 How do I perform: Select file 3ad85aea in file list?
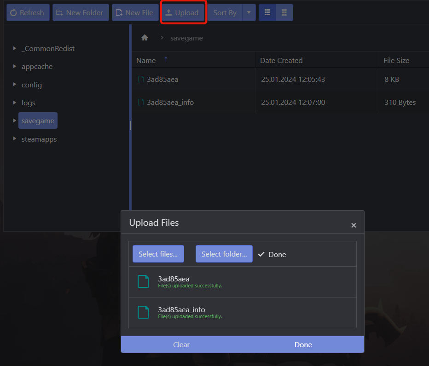point(162,79)
